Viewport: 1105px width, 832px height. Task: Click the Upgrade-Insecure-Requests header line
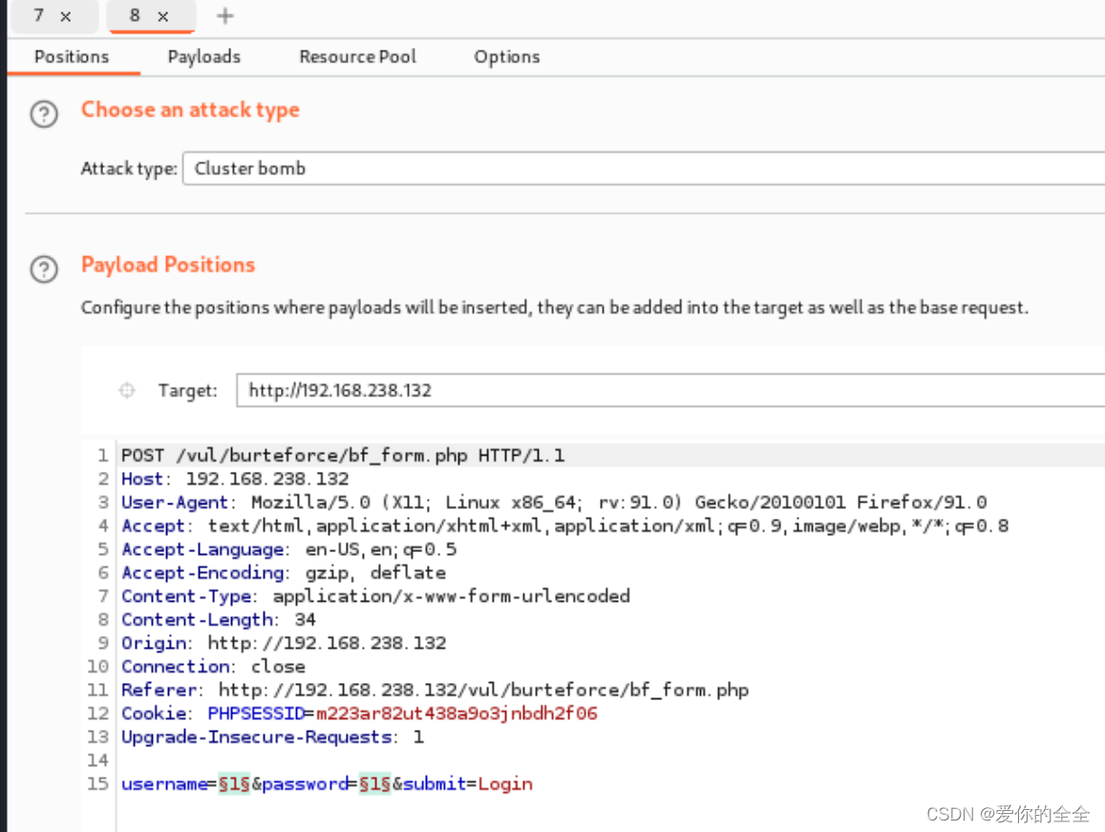(273, 736)
